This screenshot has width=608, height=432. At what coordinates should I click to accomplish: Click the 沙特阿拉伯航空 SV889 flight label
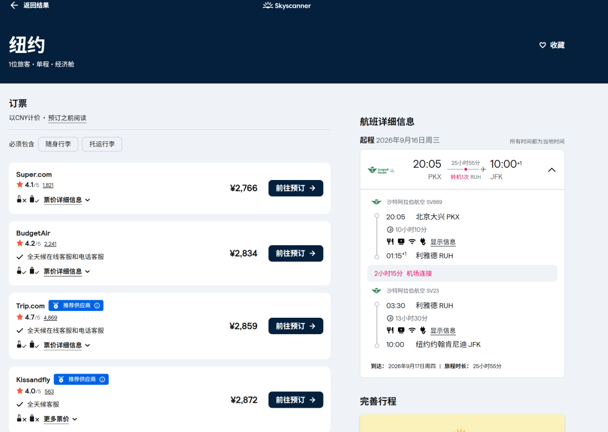click(x=414, y=202)
